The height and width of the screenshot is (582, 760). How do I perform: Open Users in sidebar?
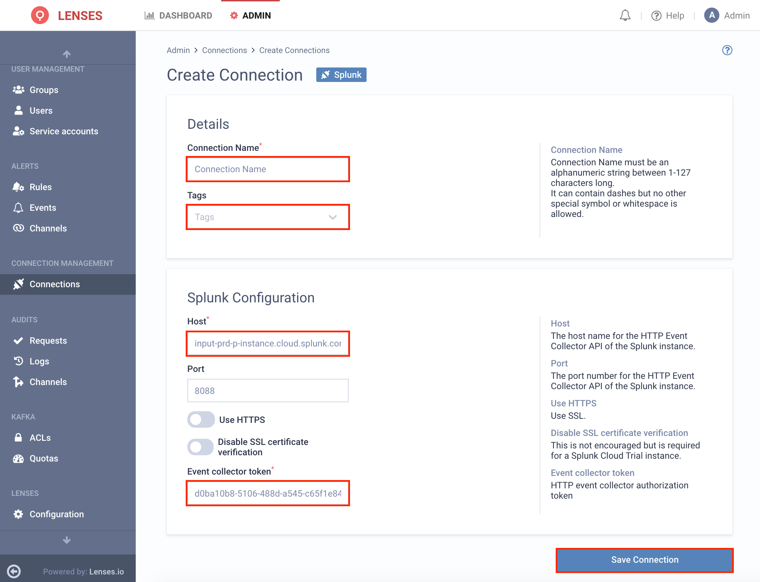[68, 111]
